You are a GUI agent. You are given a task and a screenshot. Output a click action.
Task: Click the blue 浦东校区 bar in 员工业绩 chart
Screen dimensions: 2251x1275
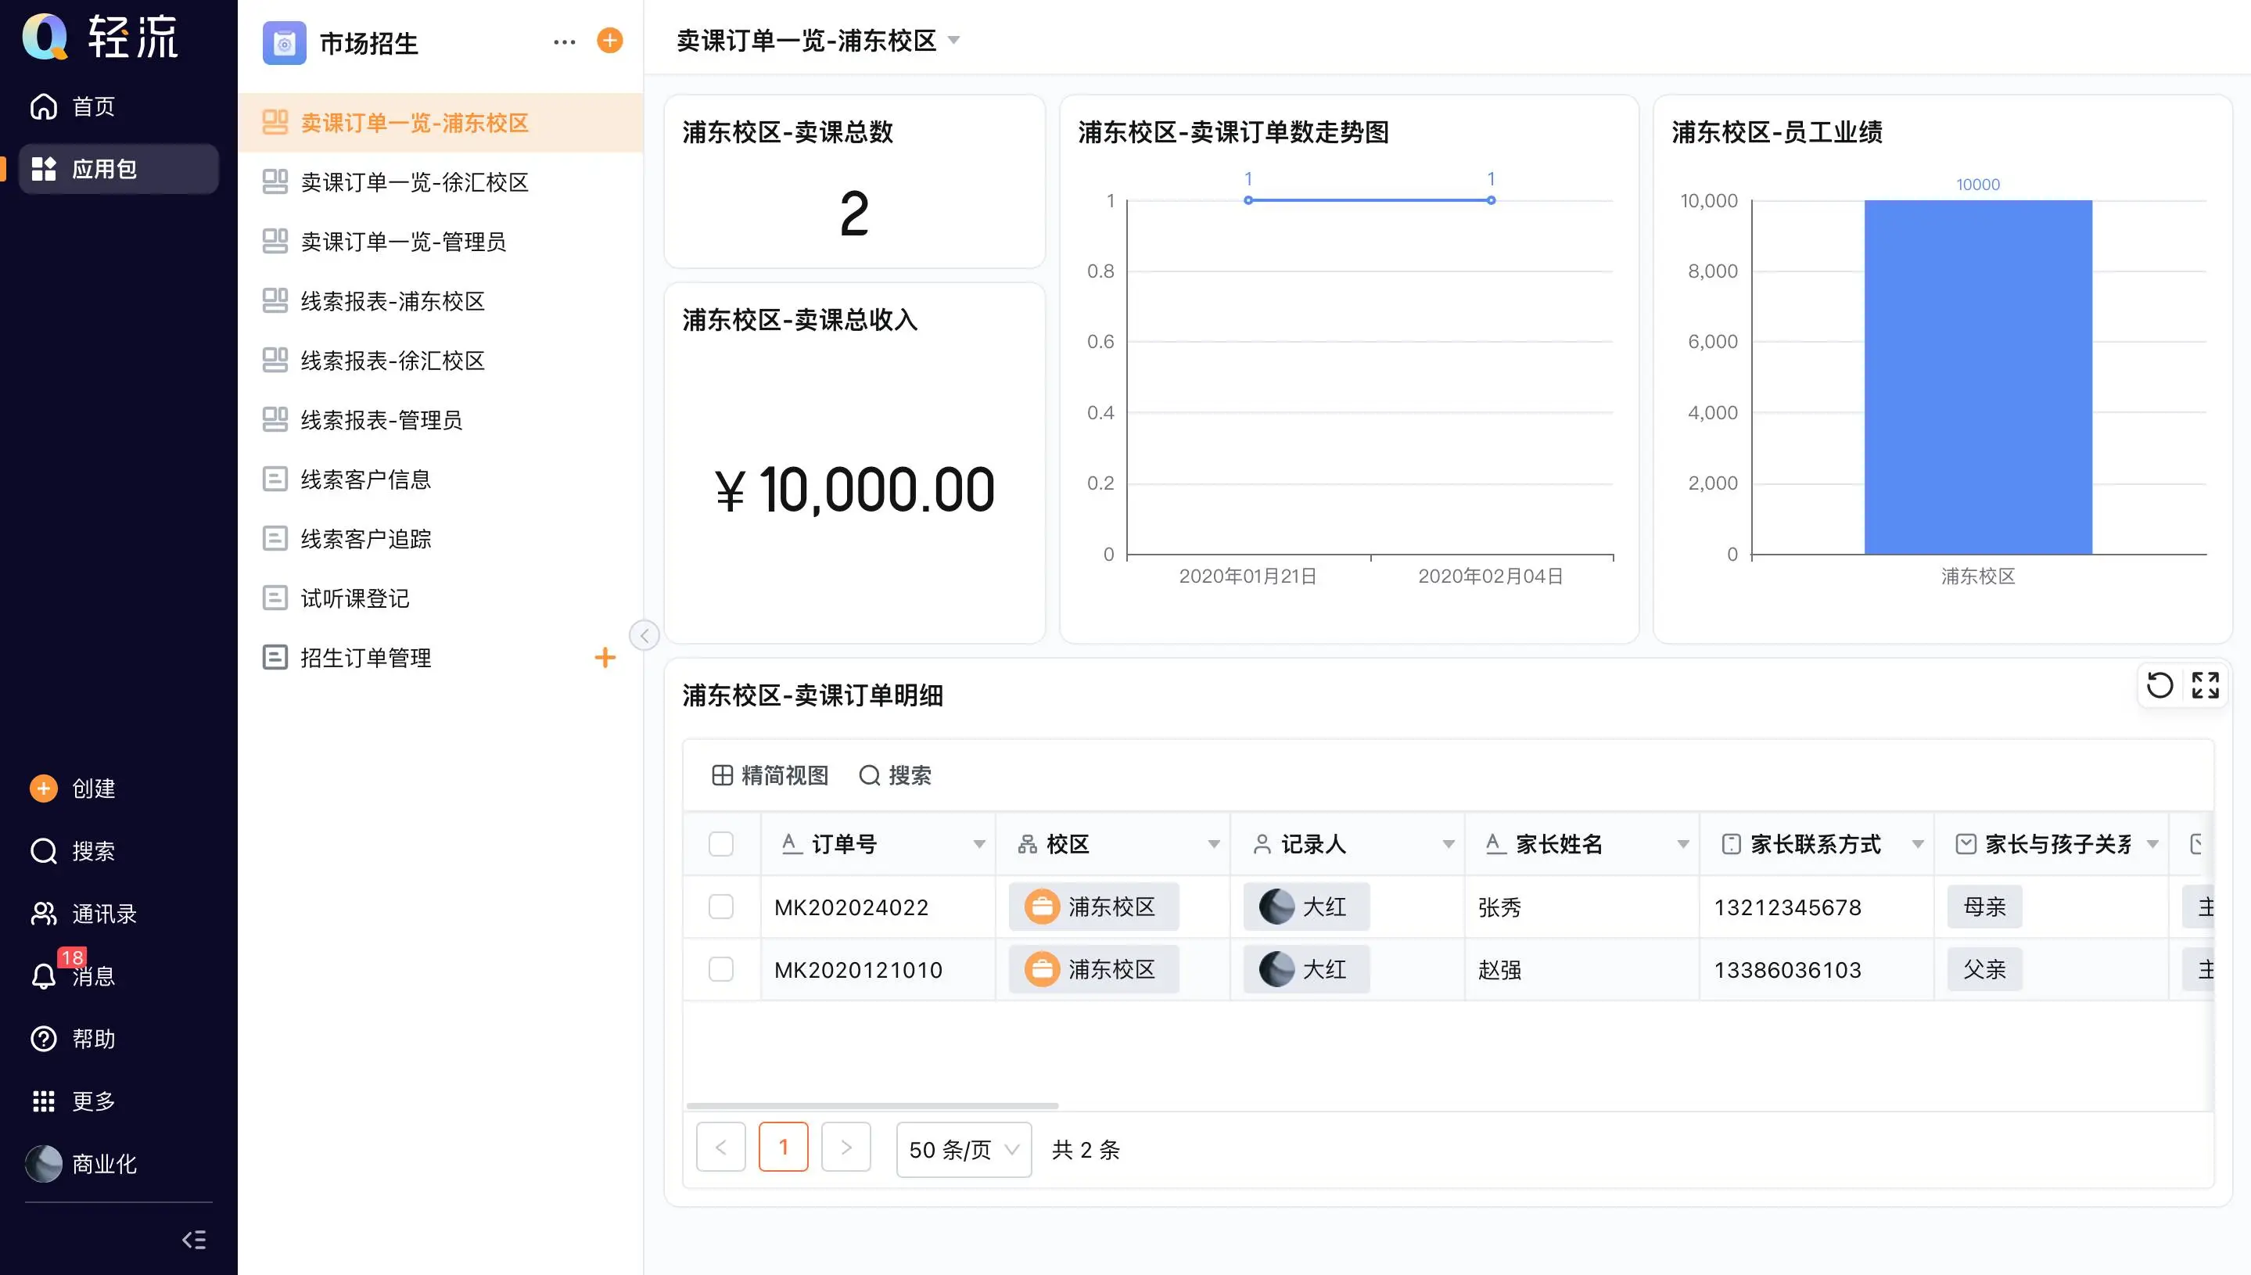(x=1978, y=378)
